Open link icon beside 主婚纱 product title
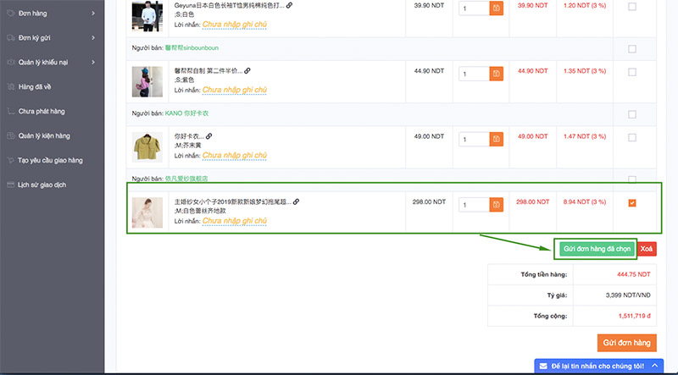678x375 pixels. click(296, 201)
